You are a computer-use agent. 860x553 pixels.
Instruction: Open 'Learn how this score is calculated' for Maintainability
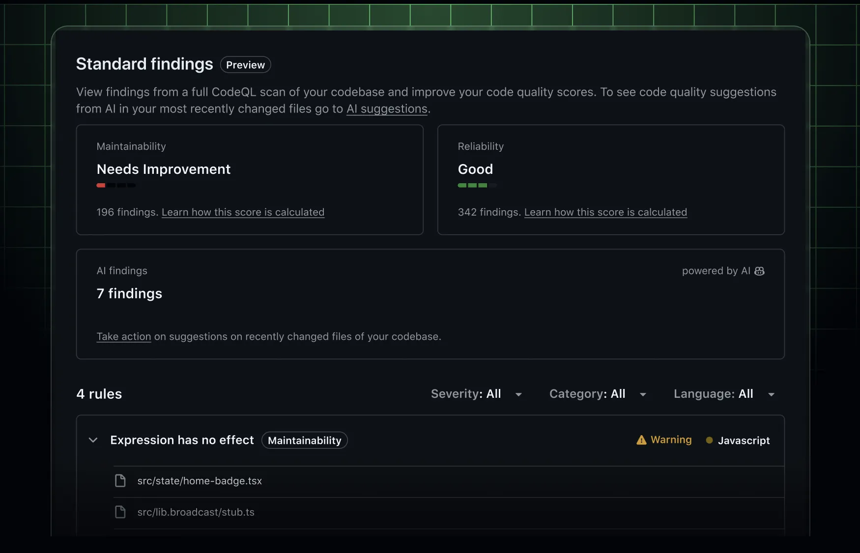point(243,212)
